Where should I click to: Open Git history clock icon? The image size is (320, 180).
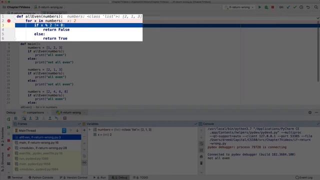tap(301, 7)
